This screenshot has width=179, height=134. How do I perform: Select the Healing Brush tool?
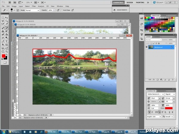3,28
